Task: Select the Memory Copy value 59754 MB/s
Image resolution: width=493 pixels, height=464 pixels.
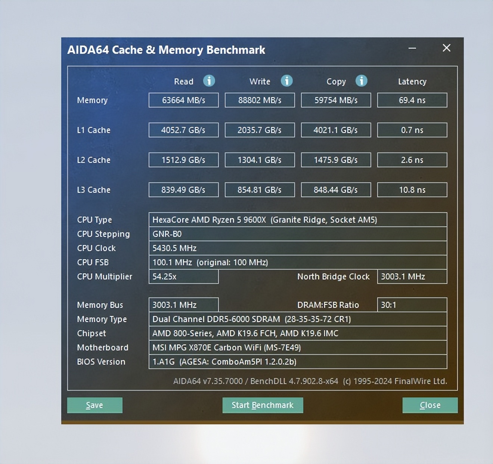Action: 336,100
